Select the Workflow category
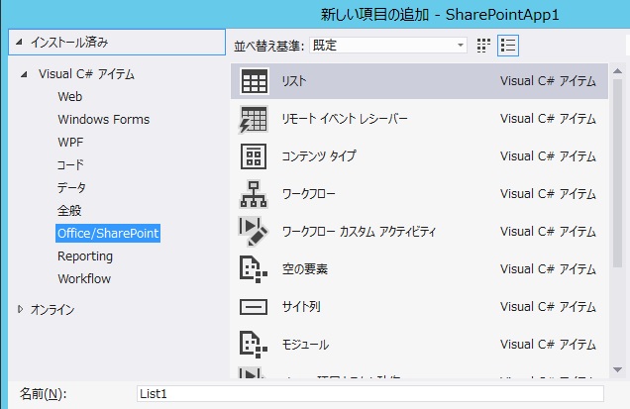Viewport: 630px width, 409px height. click(x=84, y=279)
